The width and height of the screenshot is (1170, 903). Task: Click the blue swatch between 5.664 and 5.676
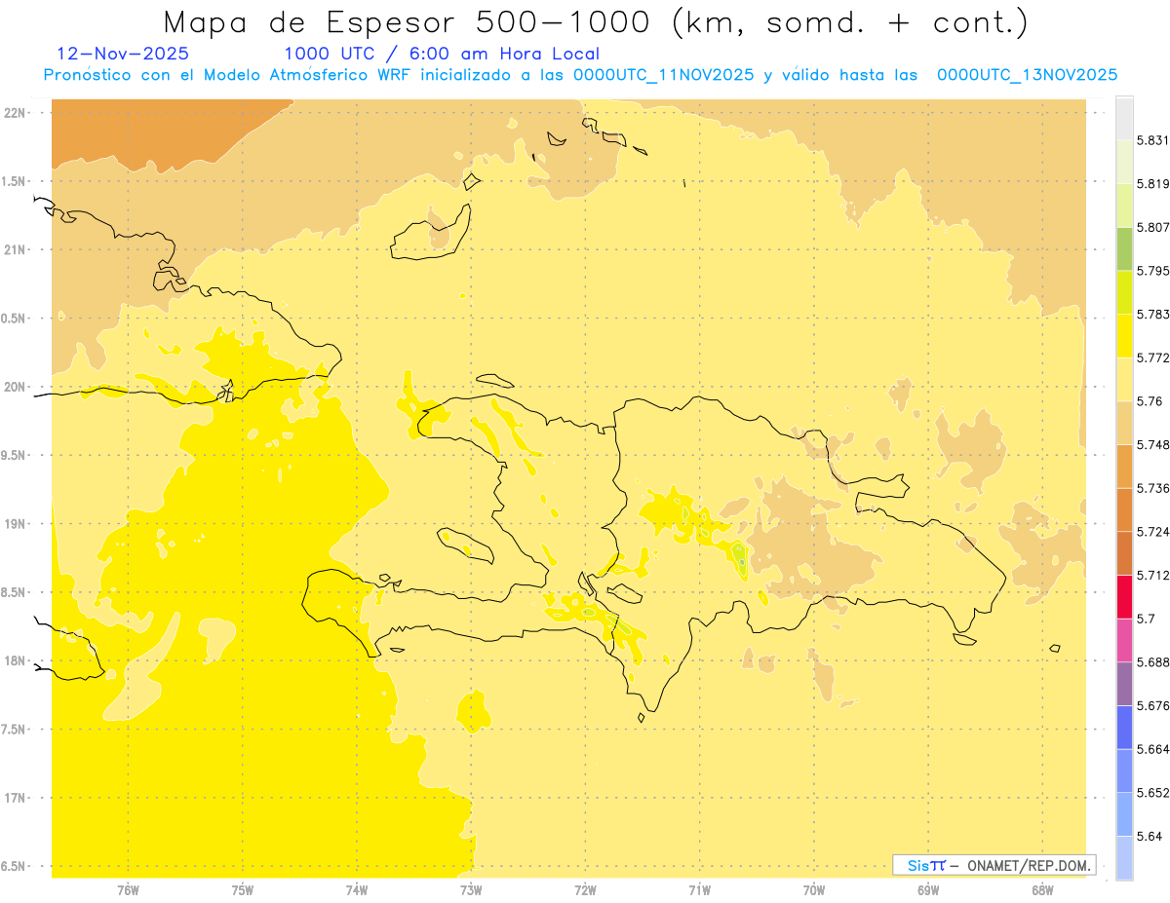tap(1124, 727)
